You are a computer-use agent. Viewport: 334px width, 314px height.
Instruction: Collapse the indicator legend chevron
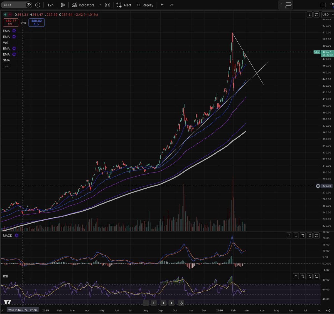coord(6,66)
